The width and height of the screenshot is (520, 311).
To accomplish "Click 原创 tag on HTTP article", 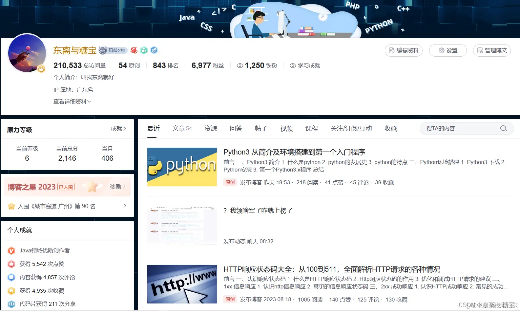I will coord(230,299).
